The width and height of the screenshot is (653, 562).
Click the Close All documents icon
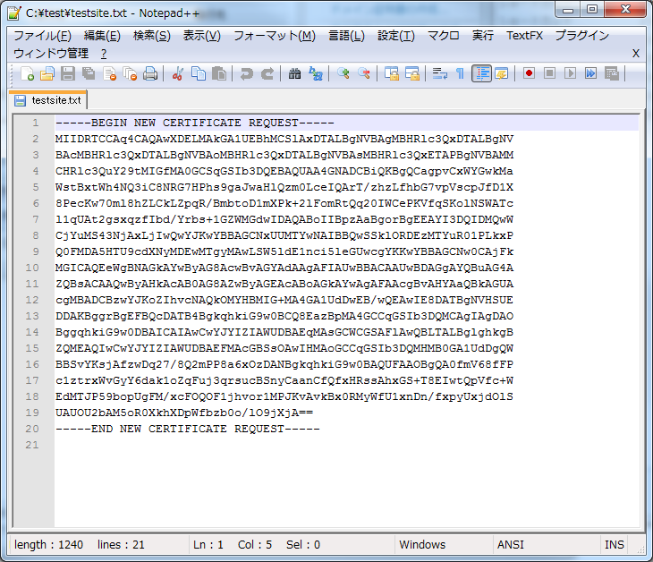[130, 73]
